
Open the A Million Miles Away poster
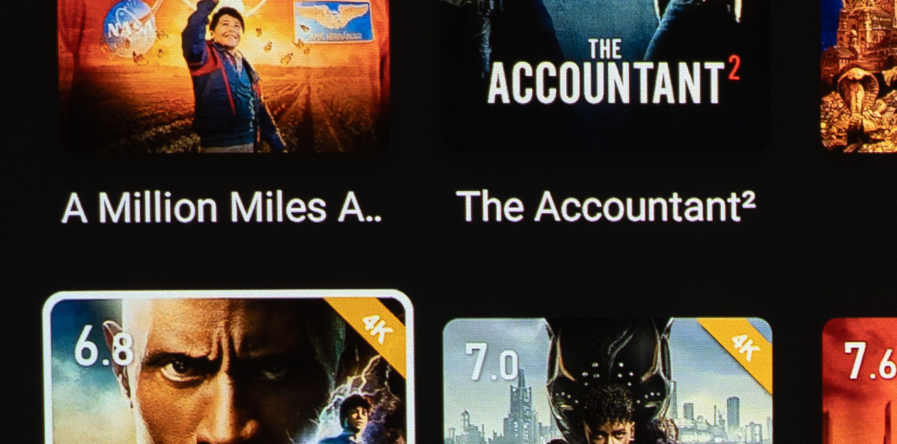pos(224,75)
